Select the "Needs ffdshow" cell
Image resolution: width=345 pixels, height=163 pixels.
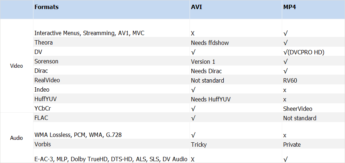pyautogui.click(x=210, y=43)
